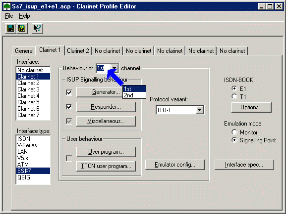Select ISDN in the Interface type list
286x214 pixels.
pyautogui.click(x=33, y=139)
